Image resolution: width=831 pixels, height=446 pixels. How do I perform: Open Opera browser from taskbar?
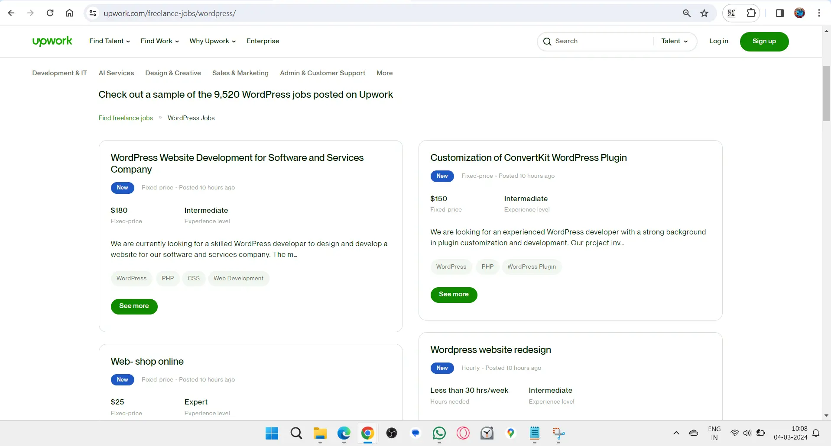point(463,433)
